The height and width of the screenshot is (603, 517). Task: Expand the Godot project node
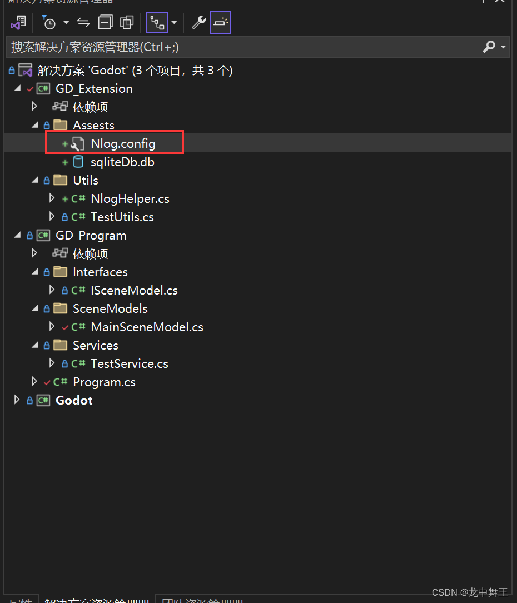tap(16, 400)
